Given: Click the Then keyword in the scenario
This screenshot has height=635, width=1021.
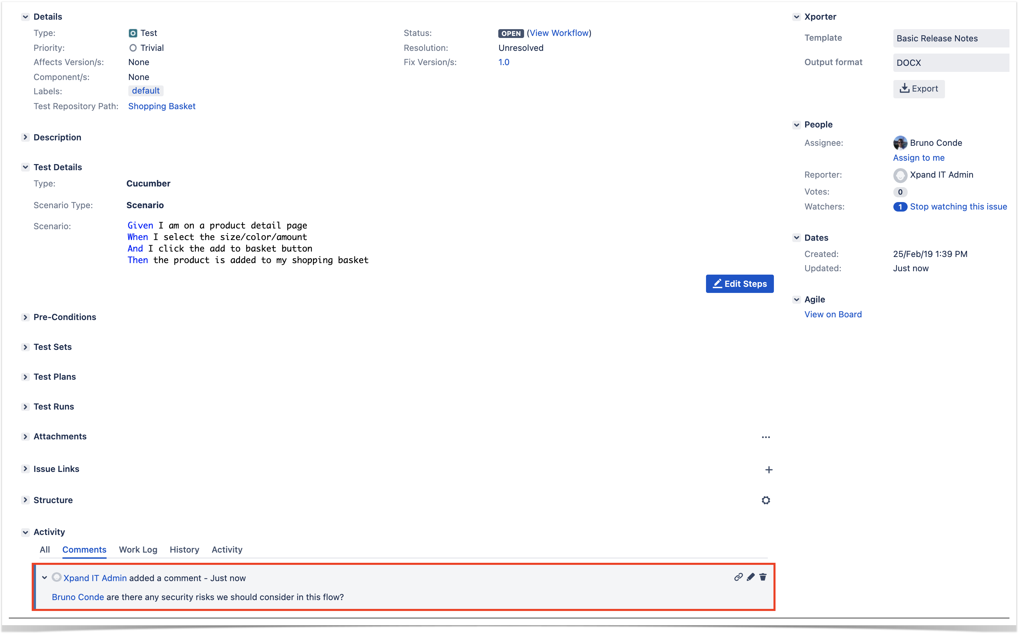Looking at the screenshot, I should coord(137,260).
